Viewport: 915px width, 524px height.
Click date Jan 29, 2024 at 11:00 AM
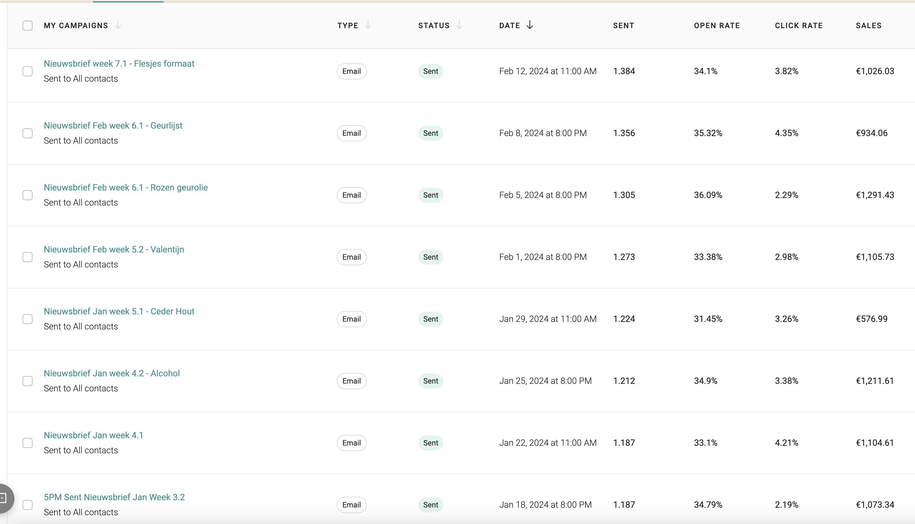pos(548,319)
